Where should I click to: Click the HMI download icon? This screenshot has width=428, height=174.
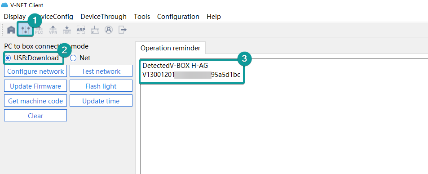tap(67, 30)
